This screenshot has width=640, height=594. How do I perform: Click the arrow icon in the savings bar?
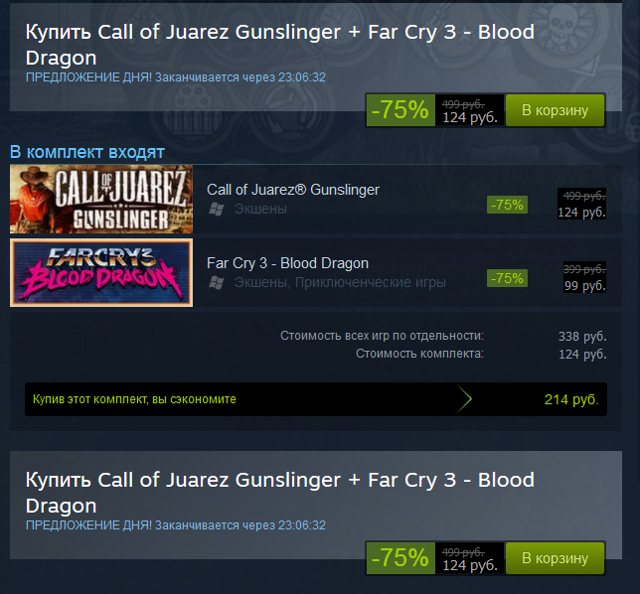(465, 399)
